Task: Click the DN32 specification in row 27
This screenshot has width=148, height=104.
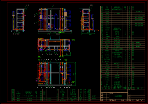Action: [117, 32]
